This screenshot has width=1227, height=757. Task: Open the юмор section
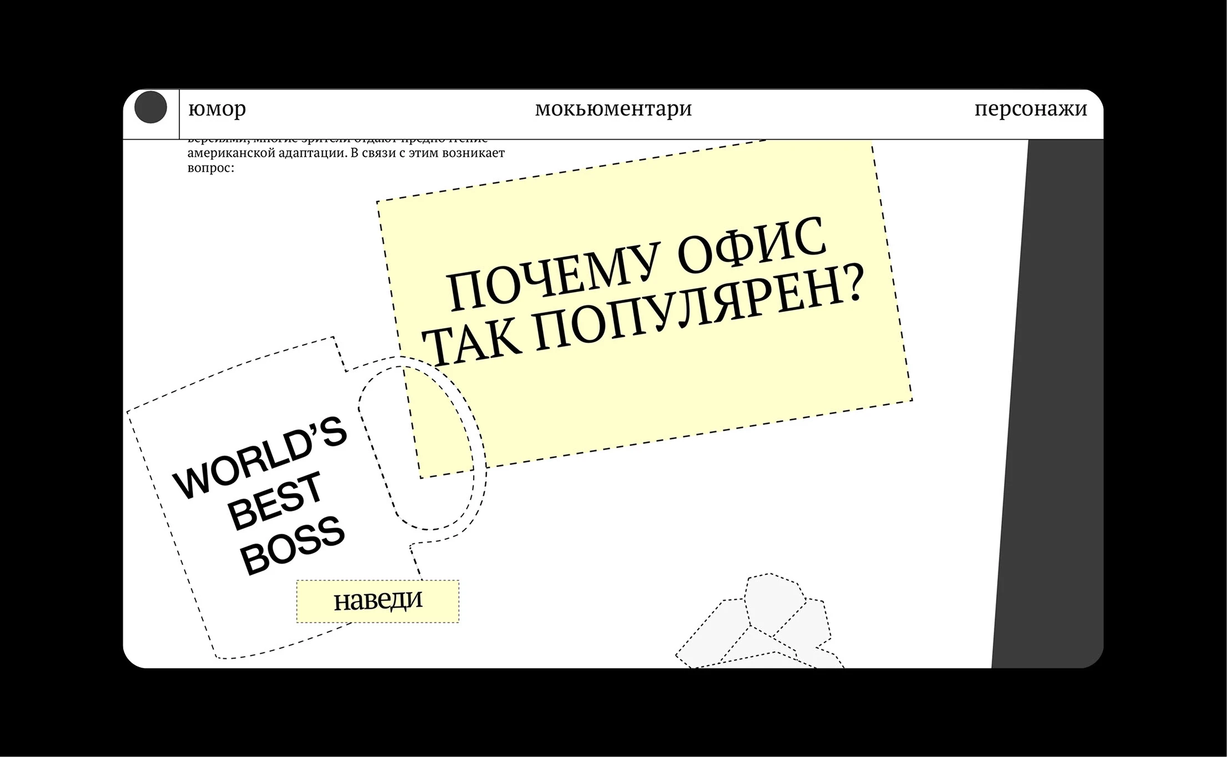(x=217, y=109)
